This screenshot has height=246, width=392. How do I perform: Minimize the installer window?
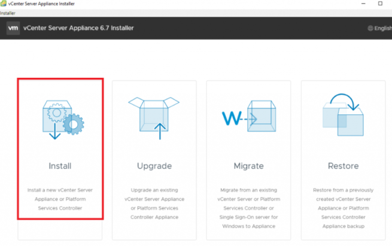363,4
